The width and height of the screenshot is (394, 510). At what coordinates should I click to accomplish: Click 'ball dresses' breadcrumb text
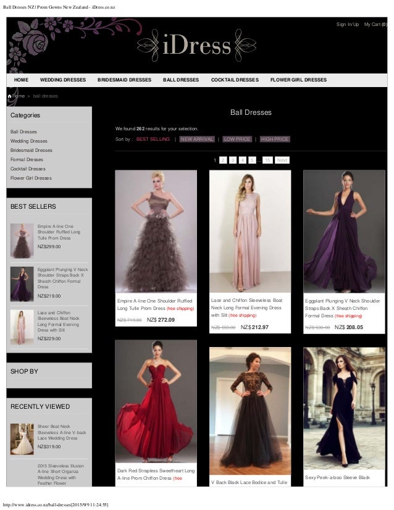45,96
